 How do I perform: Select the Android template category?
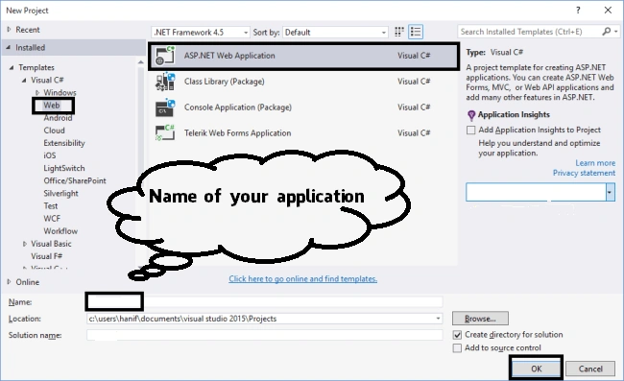point(58,118)
